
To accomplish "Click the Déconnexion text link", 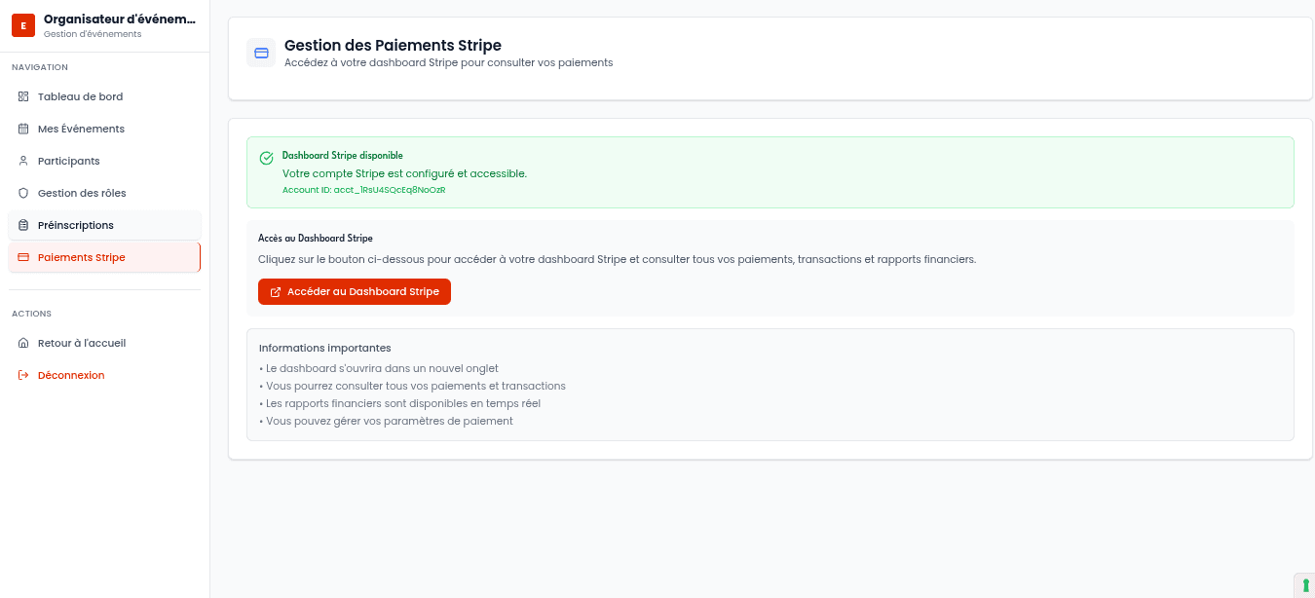I will pyautogui.click(x=71, y=375).
